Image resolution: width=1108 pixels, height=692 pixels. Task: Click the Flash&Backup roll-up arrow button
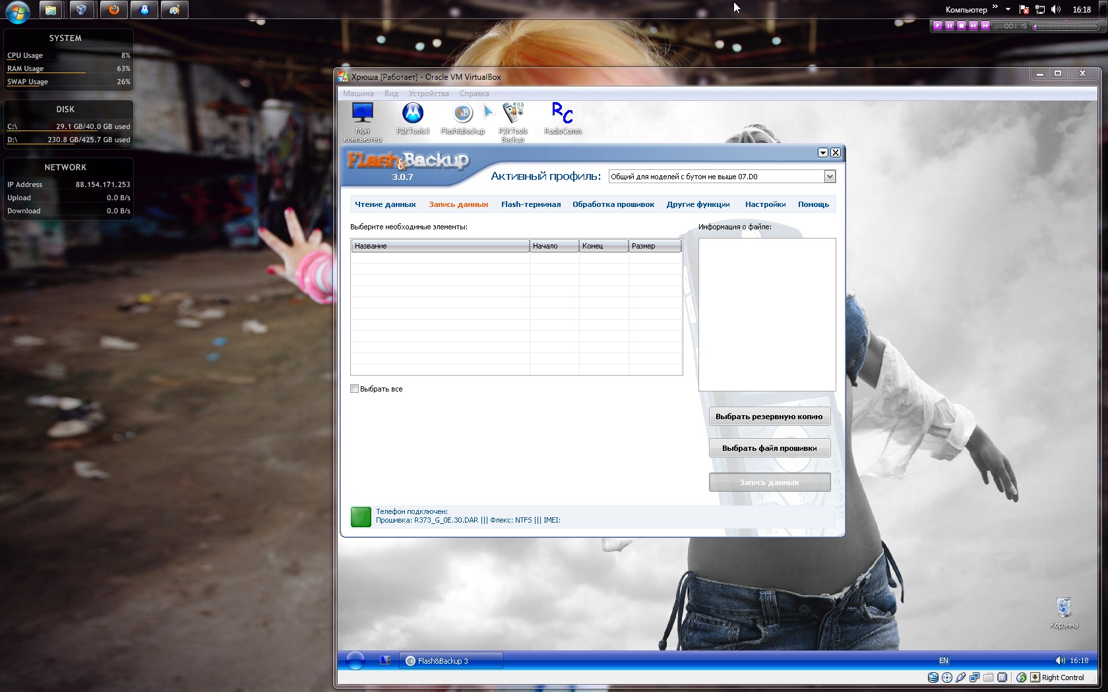tap(823, 153)
